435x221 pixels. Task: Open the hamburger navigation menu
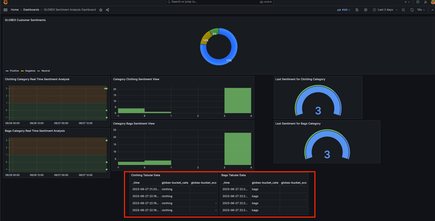5,10
